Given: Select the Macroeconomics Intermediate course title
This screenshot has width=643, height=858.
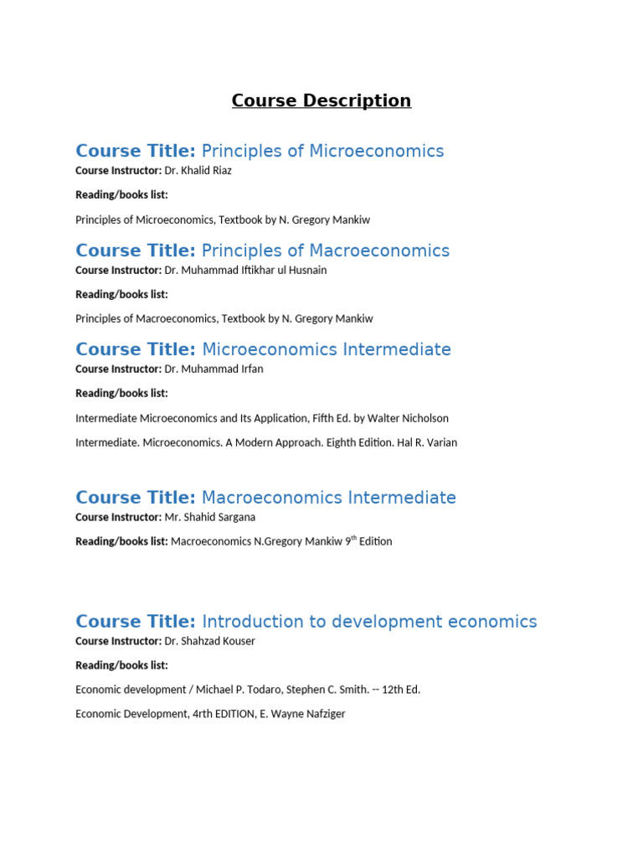Looking at the screenshot, I should pos(329,498).
